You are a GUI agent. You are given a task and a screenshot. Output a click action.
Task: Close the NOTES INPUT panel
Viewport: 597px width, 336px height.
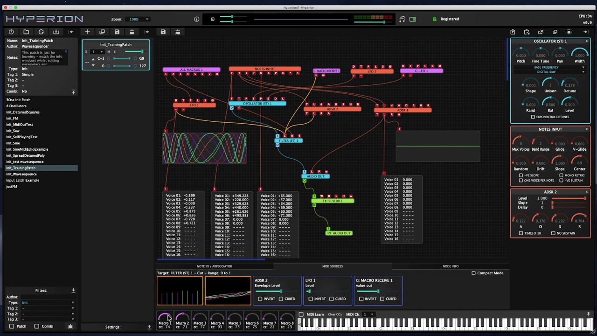click(587, 129)
